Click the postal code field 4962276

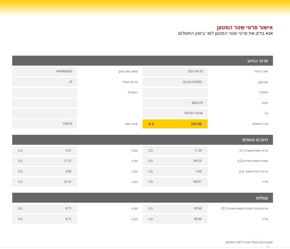pos(175,103)
